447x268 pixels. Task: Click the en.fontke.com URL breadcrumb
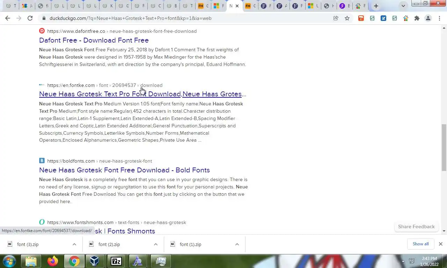click(105, 85)
